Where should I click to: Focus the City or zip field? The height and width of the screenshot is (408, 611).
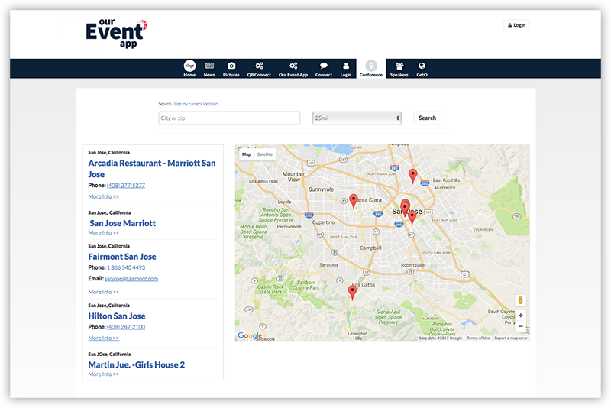[229, 118]
